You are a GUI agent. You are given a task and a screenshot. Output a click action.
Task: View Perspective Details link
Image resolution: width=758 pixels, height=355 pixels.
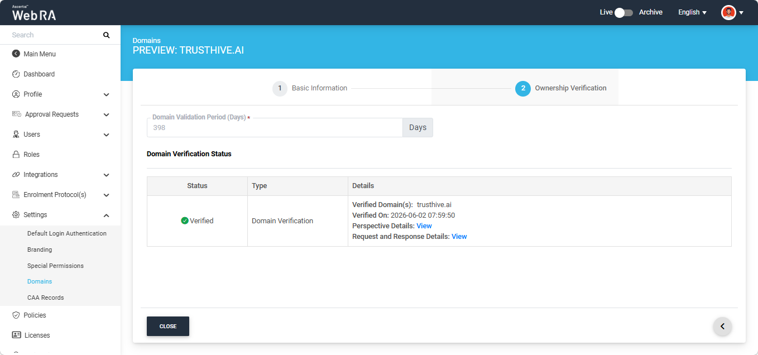click(424, 226)
